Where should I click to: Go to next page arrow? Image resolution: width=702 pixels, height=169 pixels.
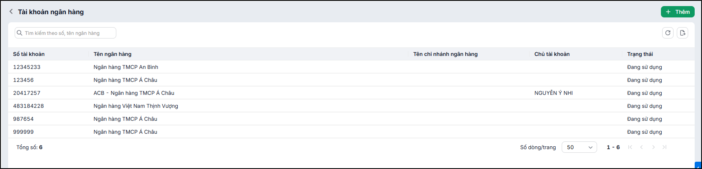(653, 147)
